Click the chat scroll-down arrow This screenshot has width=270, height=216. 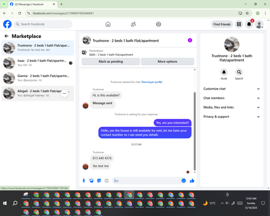tap(194, 172)
